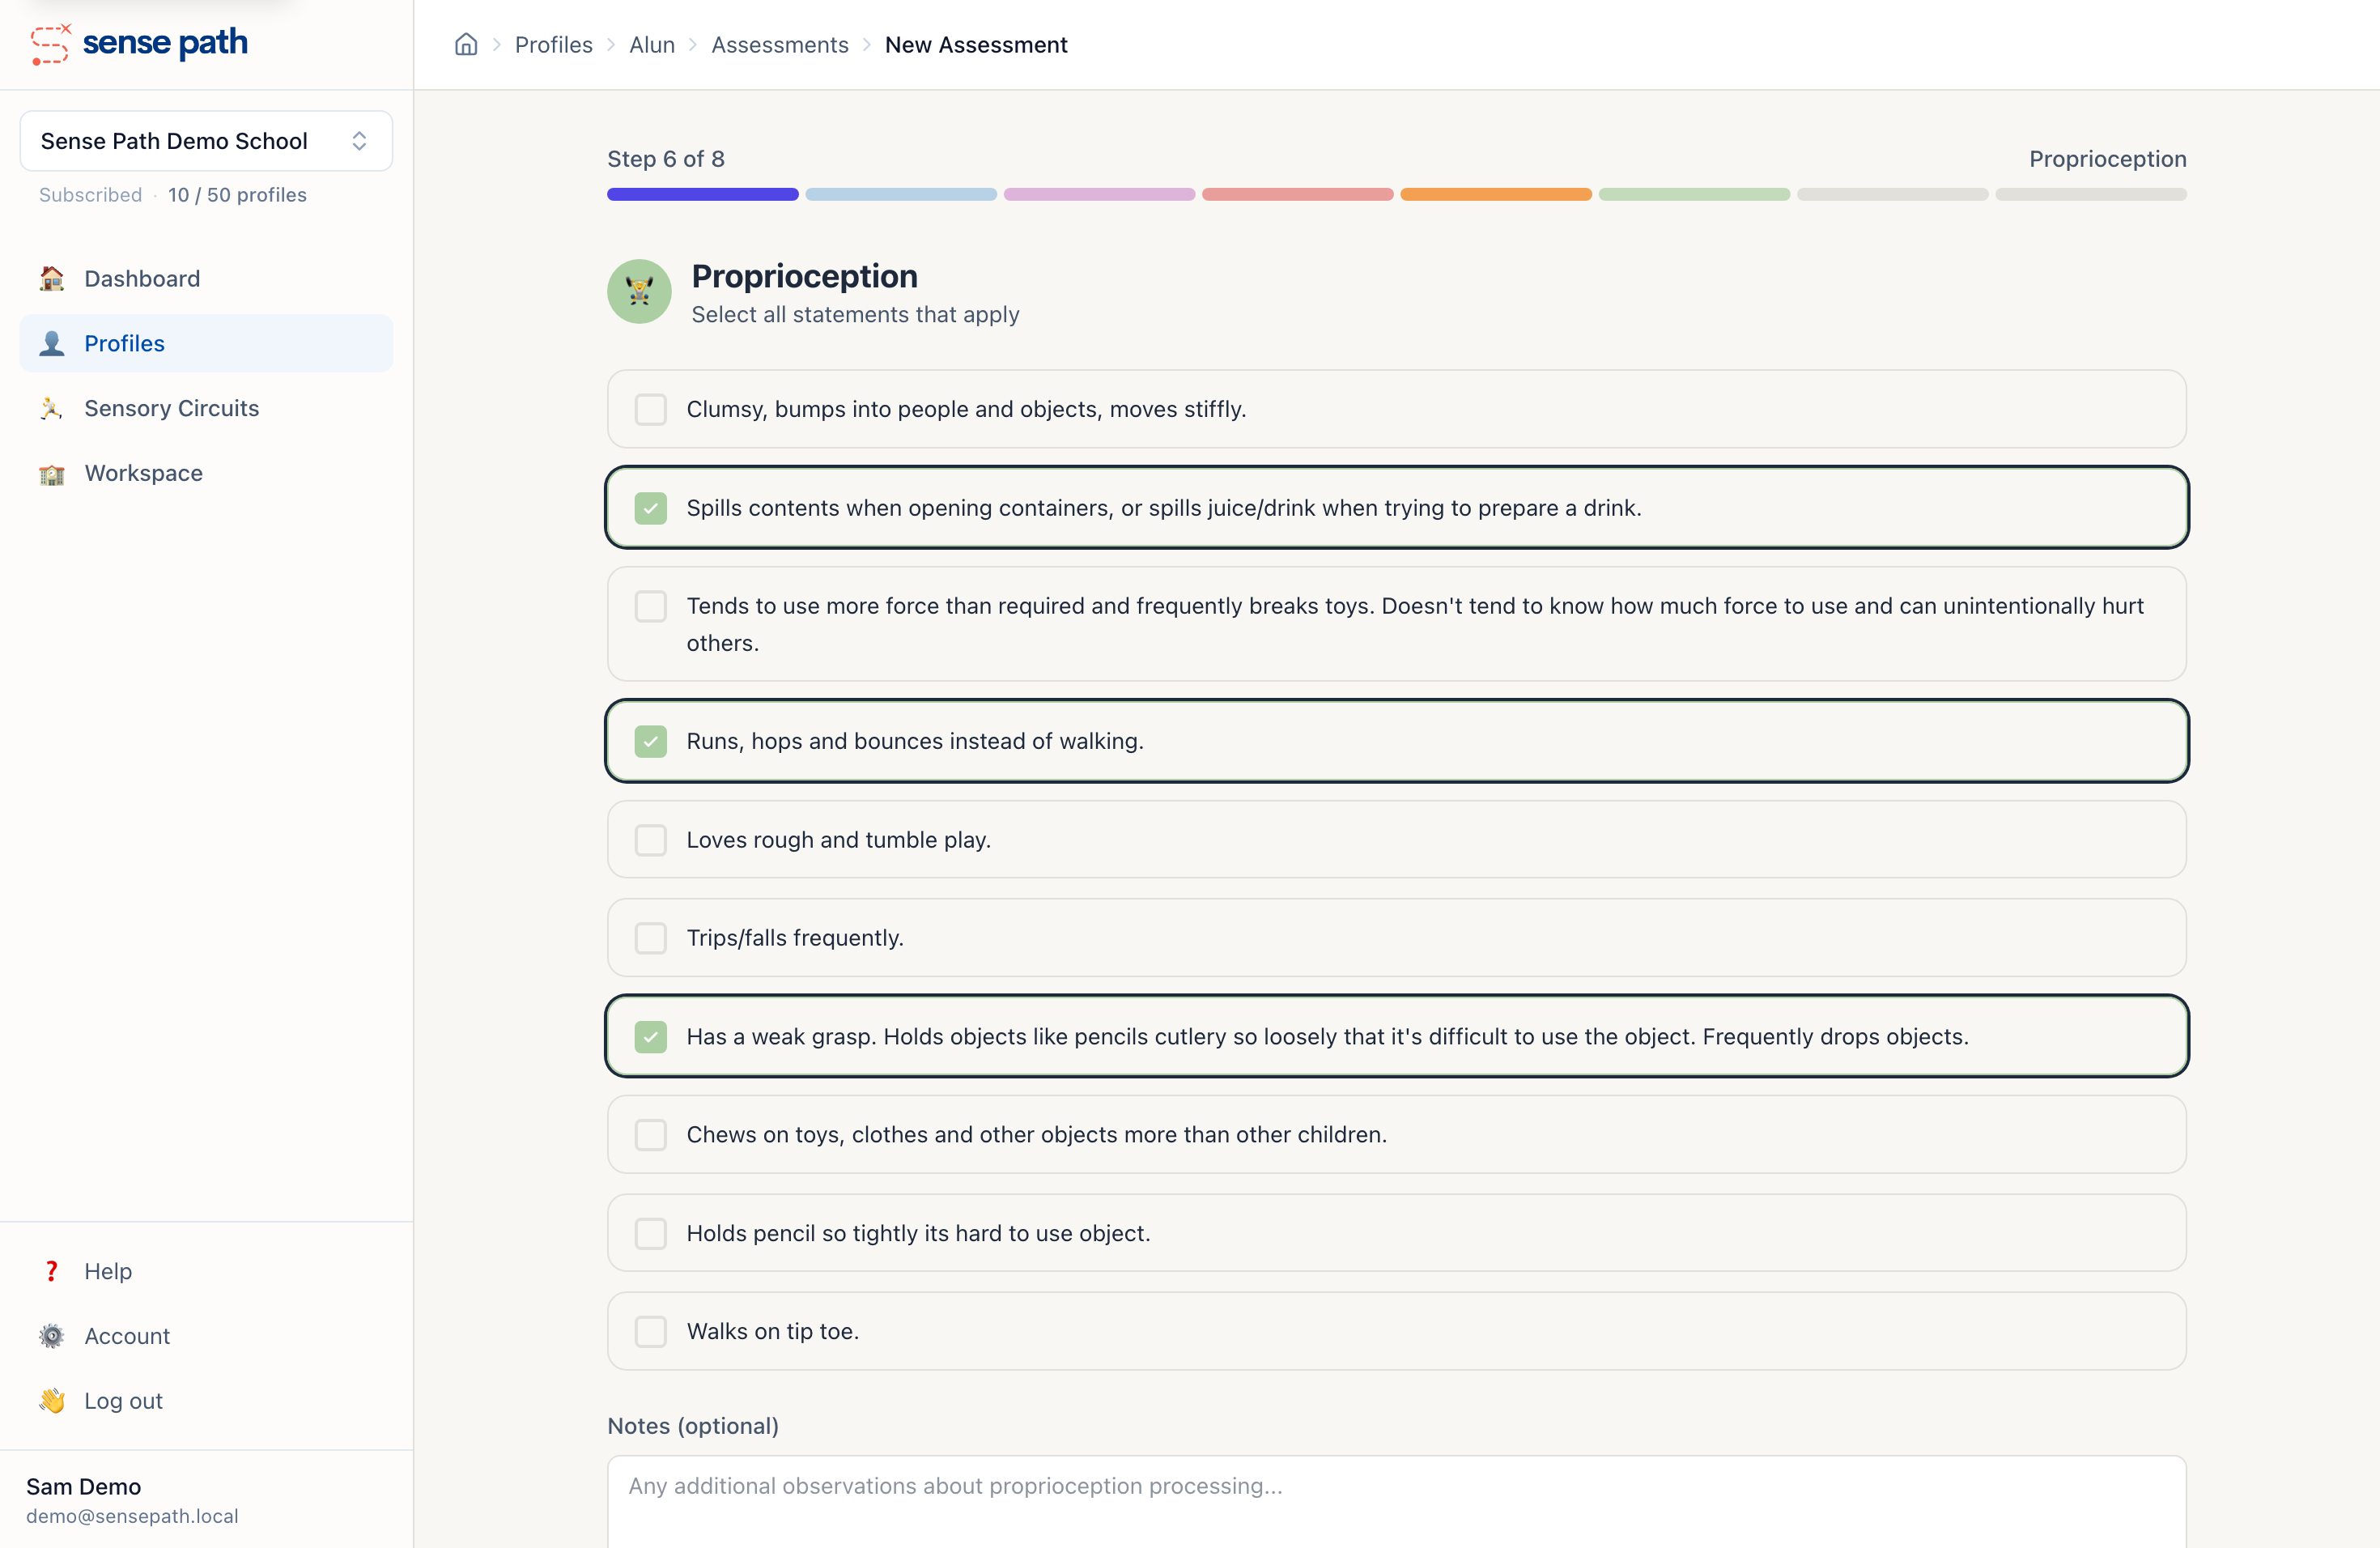Check 'Holds pencil so tightly' checkbox
Viewport: 2380px width, 1548px height.
coord(651,1233)
